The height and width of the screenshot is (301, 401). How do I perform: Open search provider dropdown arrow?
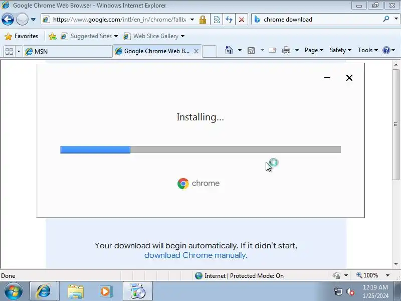(x=396, y=19)
